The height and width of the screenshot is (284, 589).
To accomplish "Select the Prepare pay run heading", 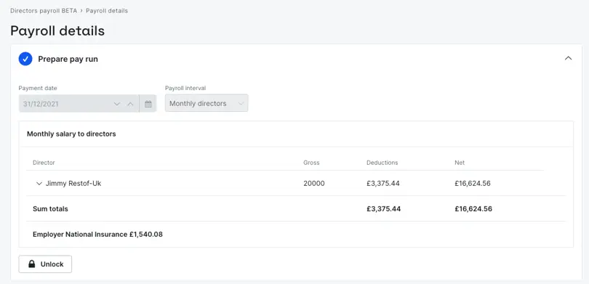I will pyautogui.click(x=68, y=59).
